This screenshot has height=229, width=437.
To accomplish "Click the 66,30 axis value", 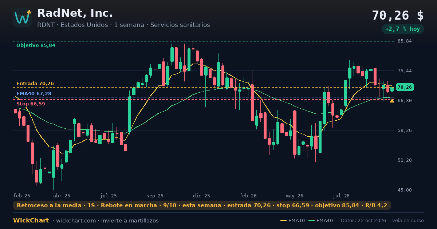I will point(405,100).
